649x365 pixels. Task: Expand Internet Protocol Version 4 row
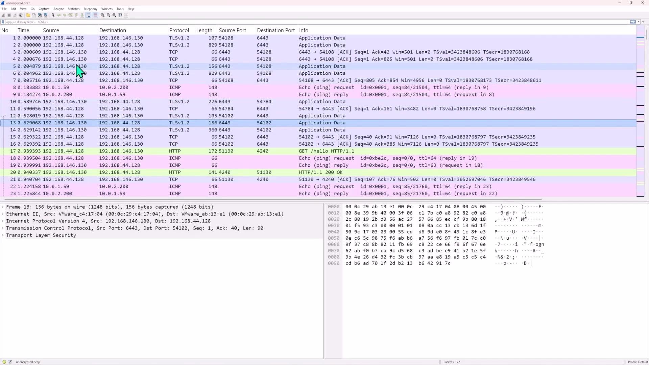point(3,221)
